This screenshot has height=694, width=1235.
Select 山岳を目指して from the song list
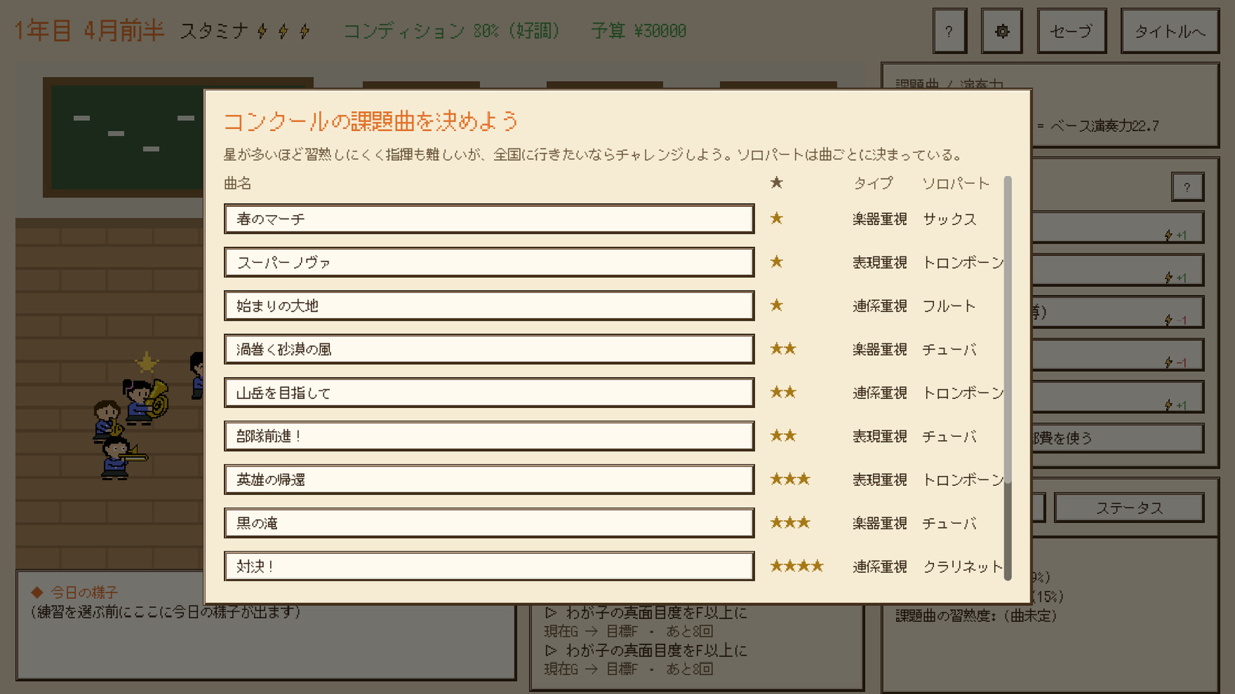489,393
